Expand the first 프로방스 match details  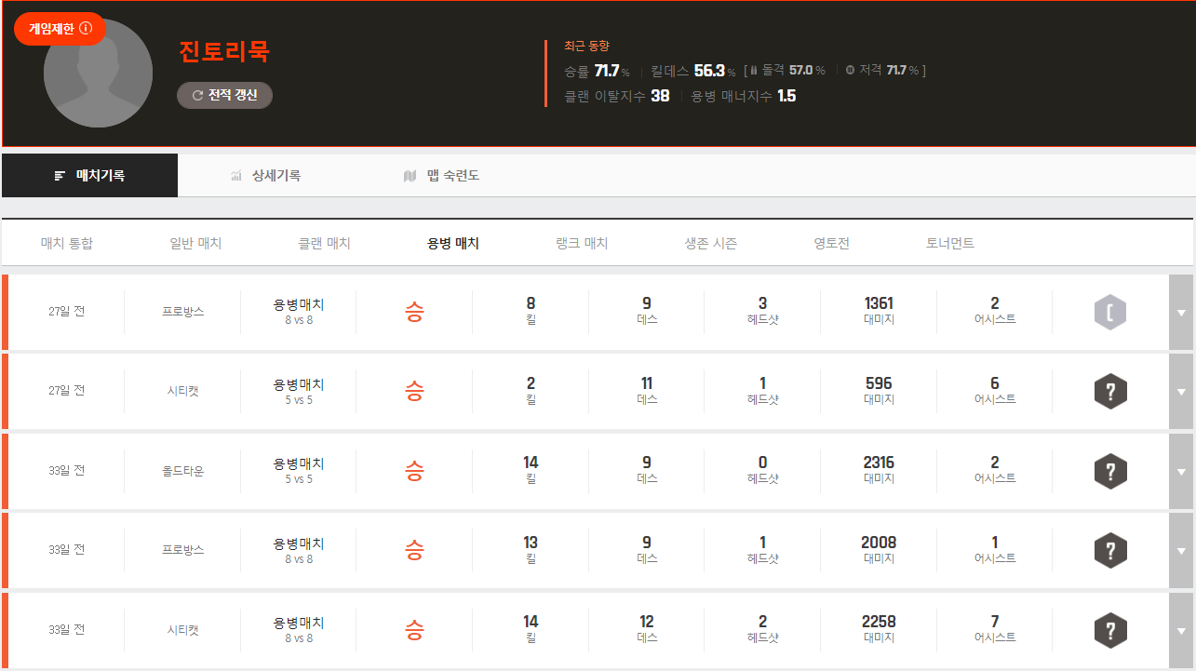(1181, 313)
